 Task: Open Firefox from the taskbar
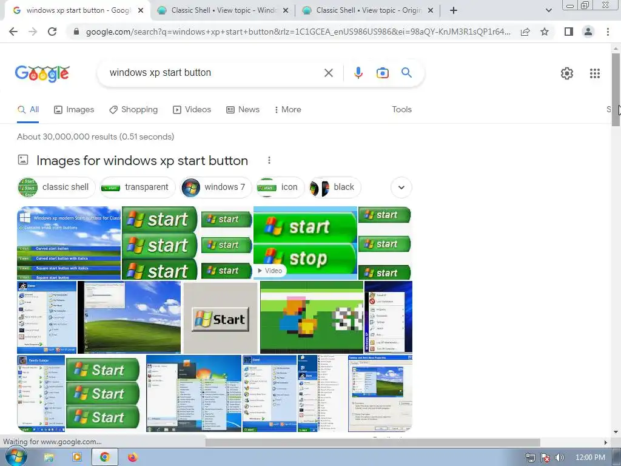133,458
